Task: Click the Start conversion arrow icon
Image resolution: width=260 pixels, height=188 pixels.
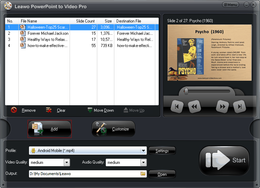Action: [x=218, y=160]
